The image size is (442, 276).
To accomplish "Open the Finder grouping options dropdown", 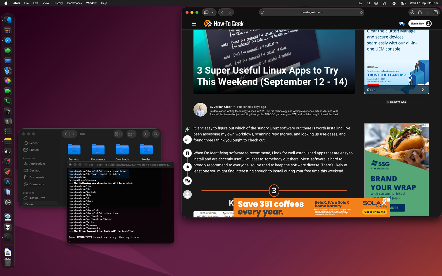I will coord(131,134).
